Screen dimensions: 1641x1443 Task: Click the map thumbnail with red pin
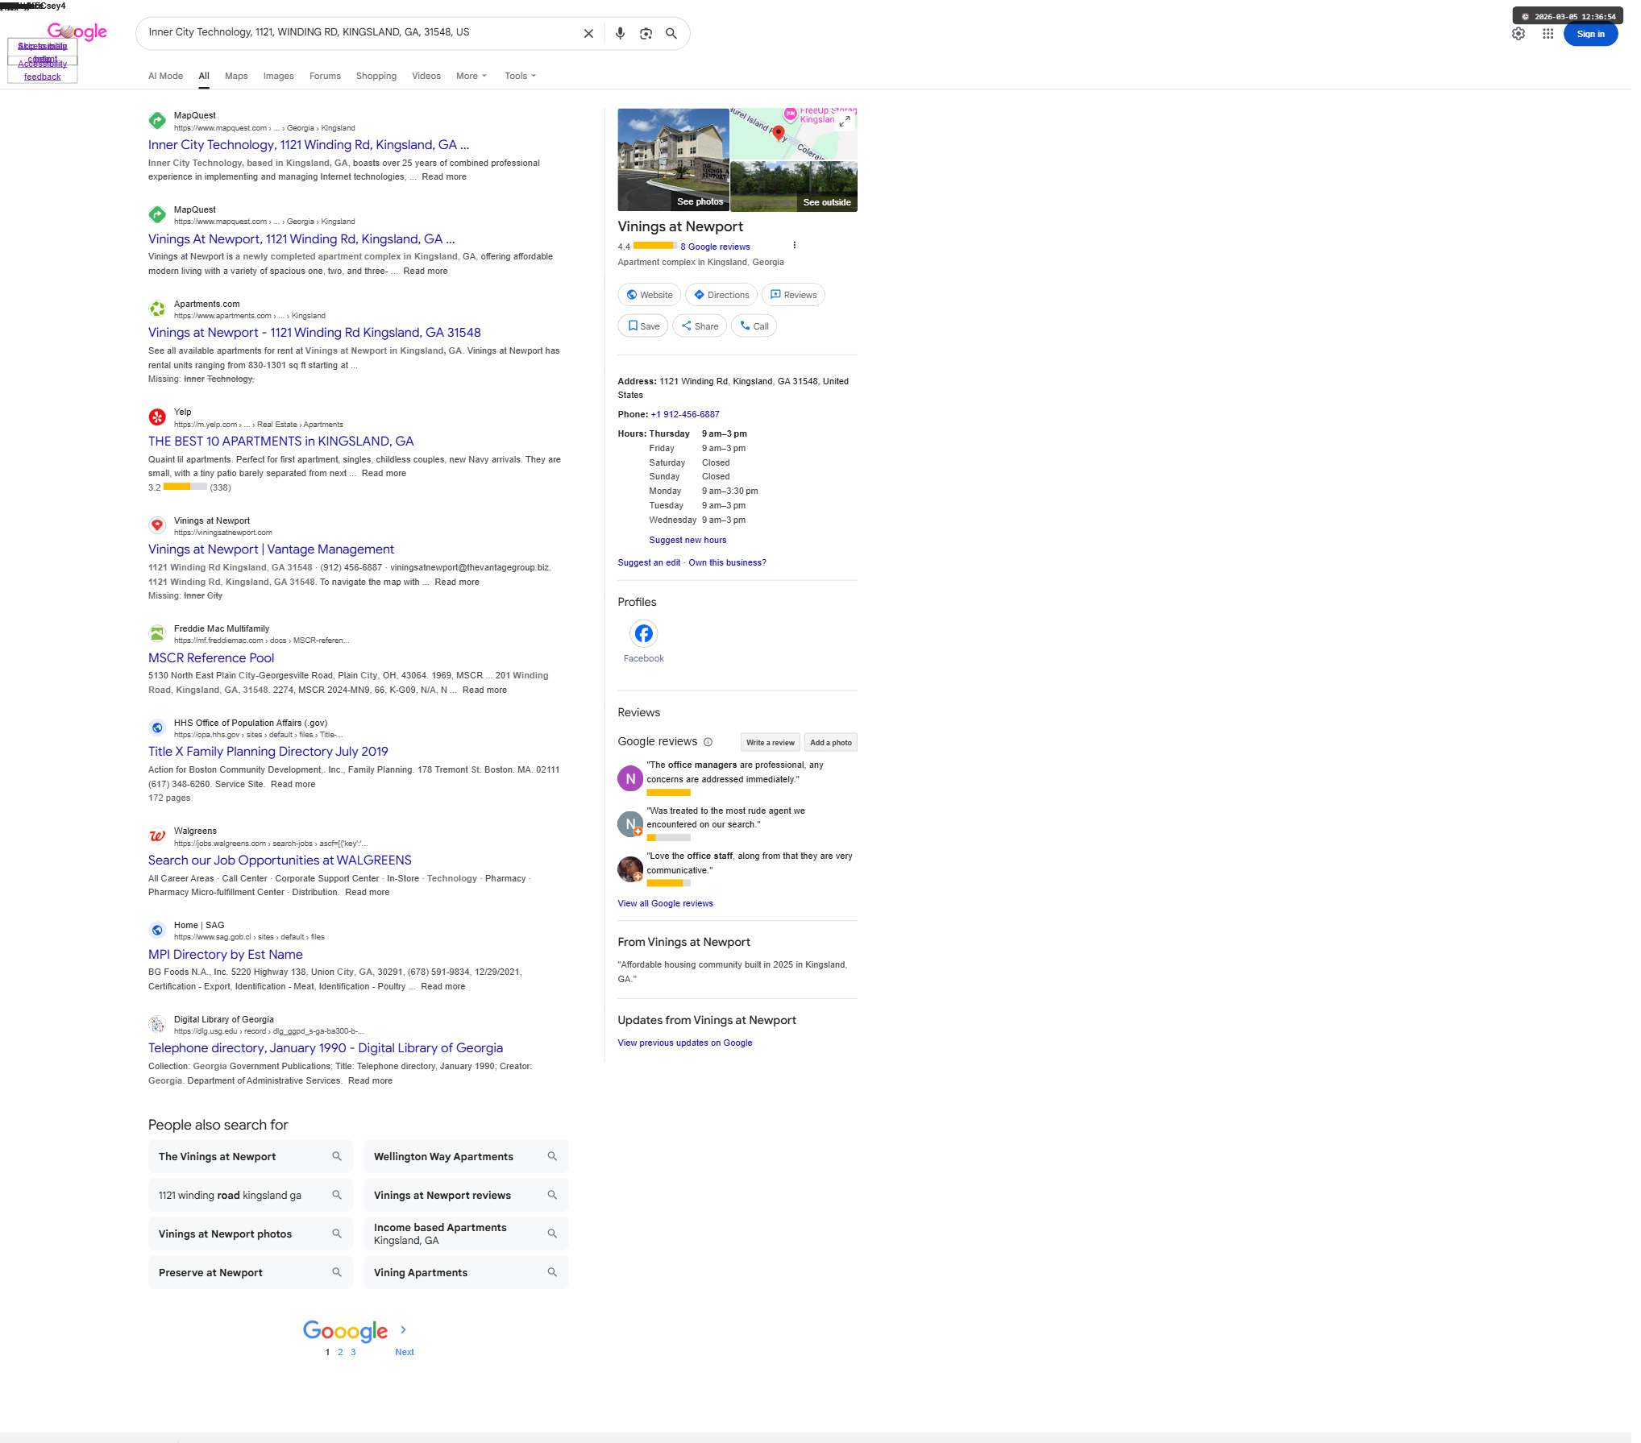pos(794,135)
